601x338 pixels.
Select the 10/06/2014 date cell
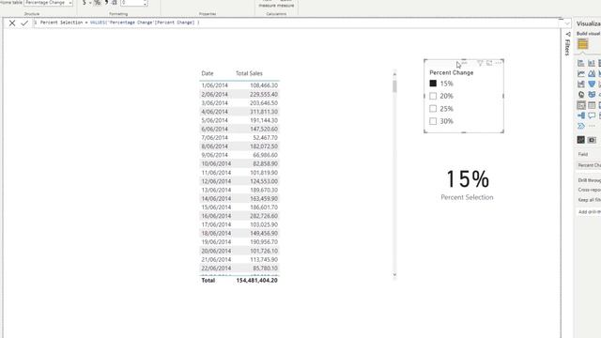[x=216, y=163]
